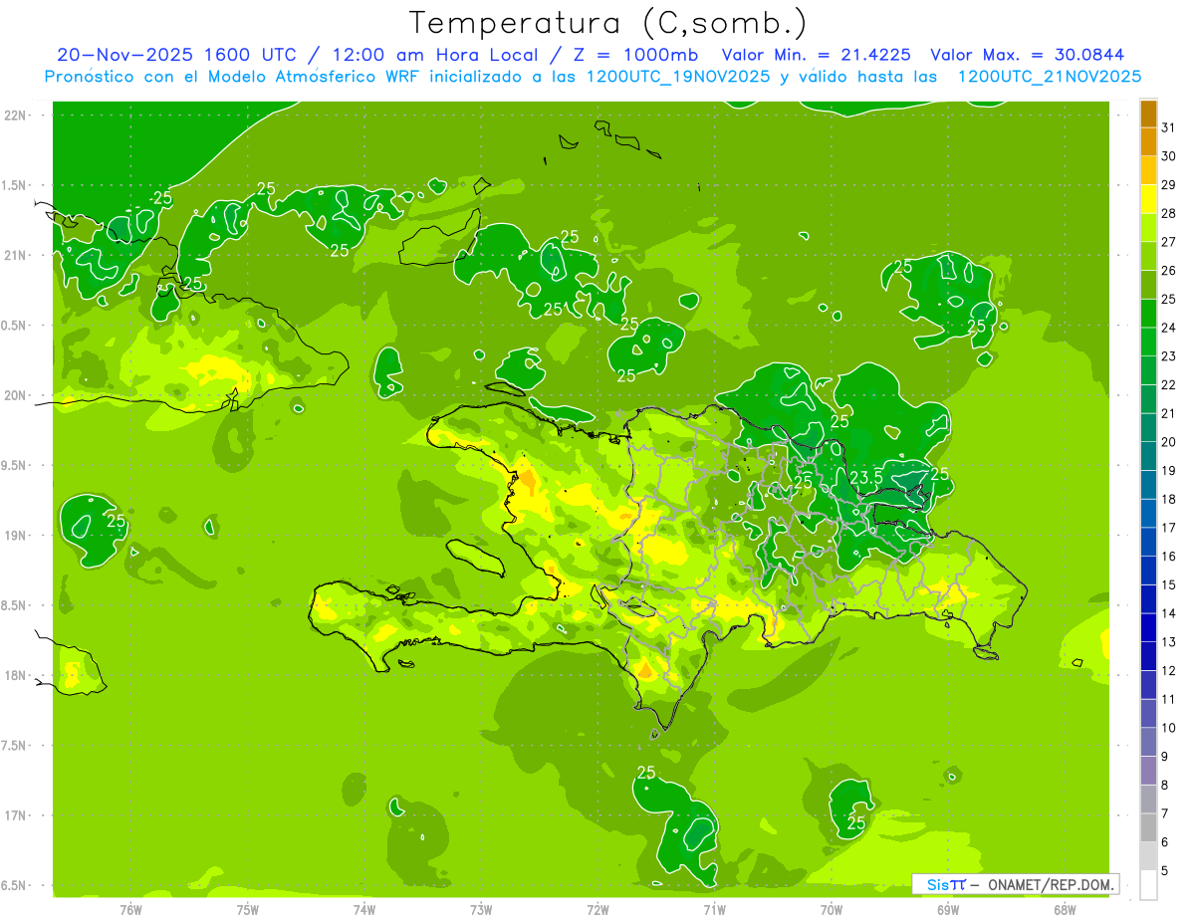
Task: Click the 23.5 contour label on the map
Action: coord(866,478)
